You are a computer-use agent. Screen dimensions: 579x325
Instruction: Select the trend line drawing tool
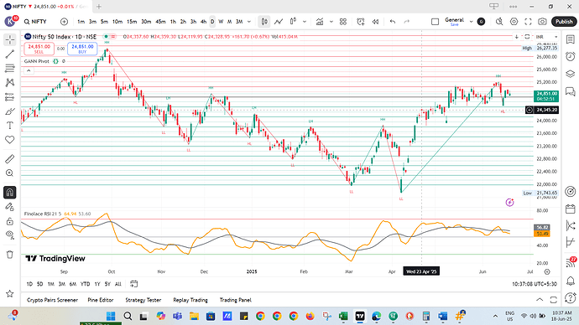click(10, 54)
